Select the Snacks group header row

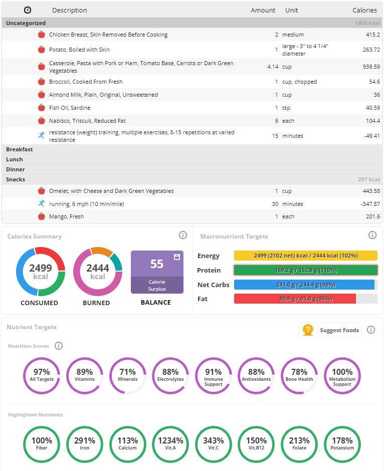coord(192,179)
